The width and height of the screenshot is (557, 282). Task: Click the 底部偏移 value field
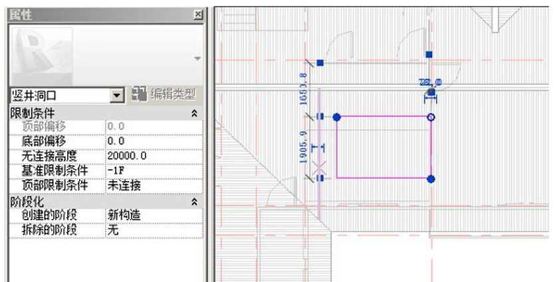153,141
